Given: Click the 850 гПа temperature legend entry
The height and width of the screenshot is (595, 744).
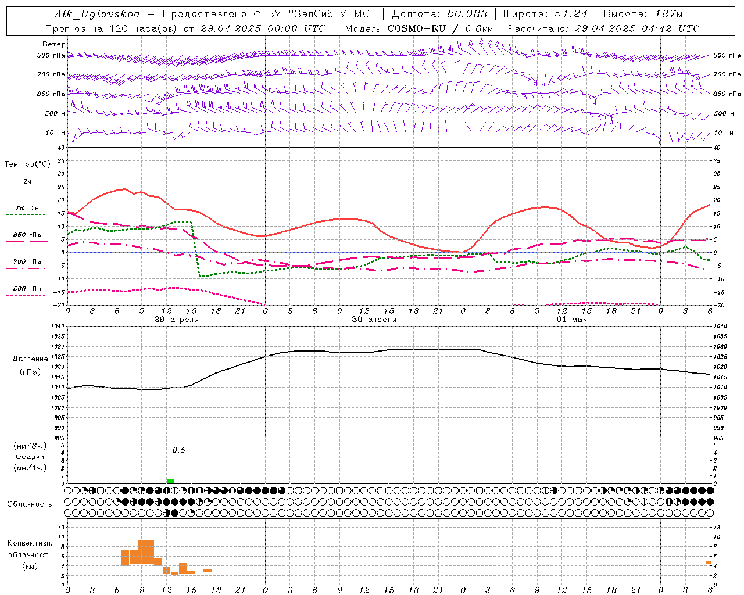Looking at the screenshot, I should coord(27,235).
